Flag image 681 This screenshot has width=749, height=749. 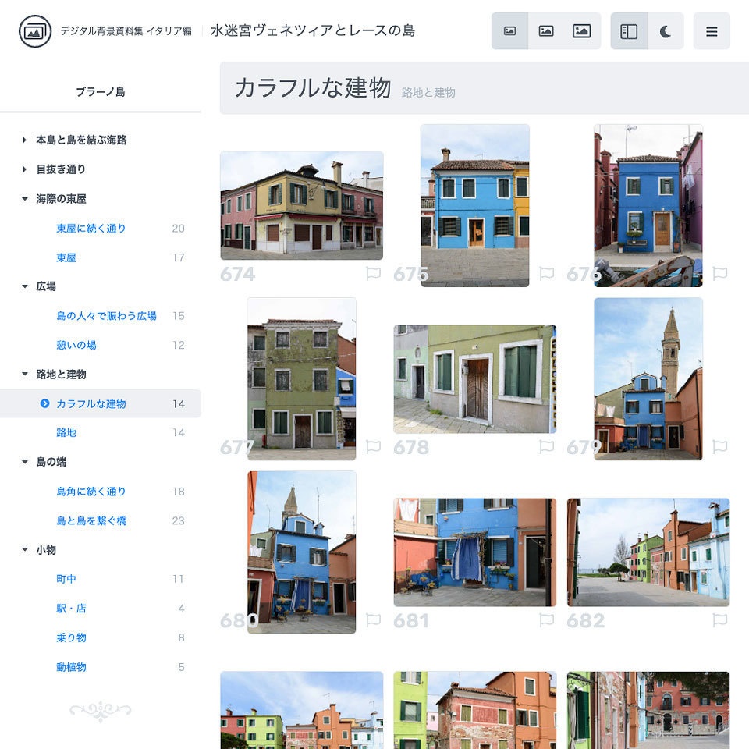click(x=546, y=620)
